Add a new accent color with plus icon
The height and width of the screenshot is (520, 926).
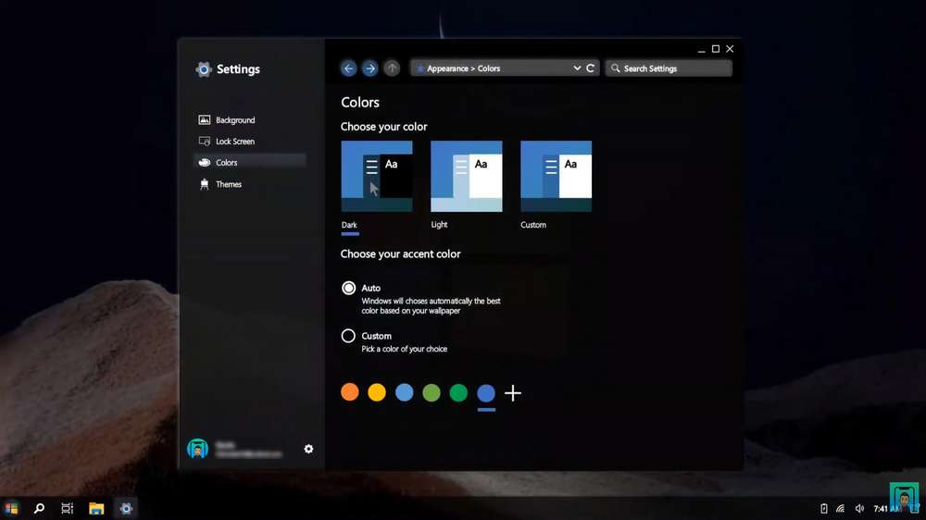tap(513, 393)
